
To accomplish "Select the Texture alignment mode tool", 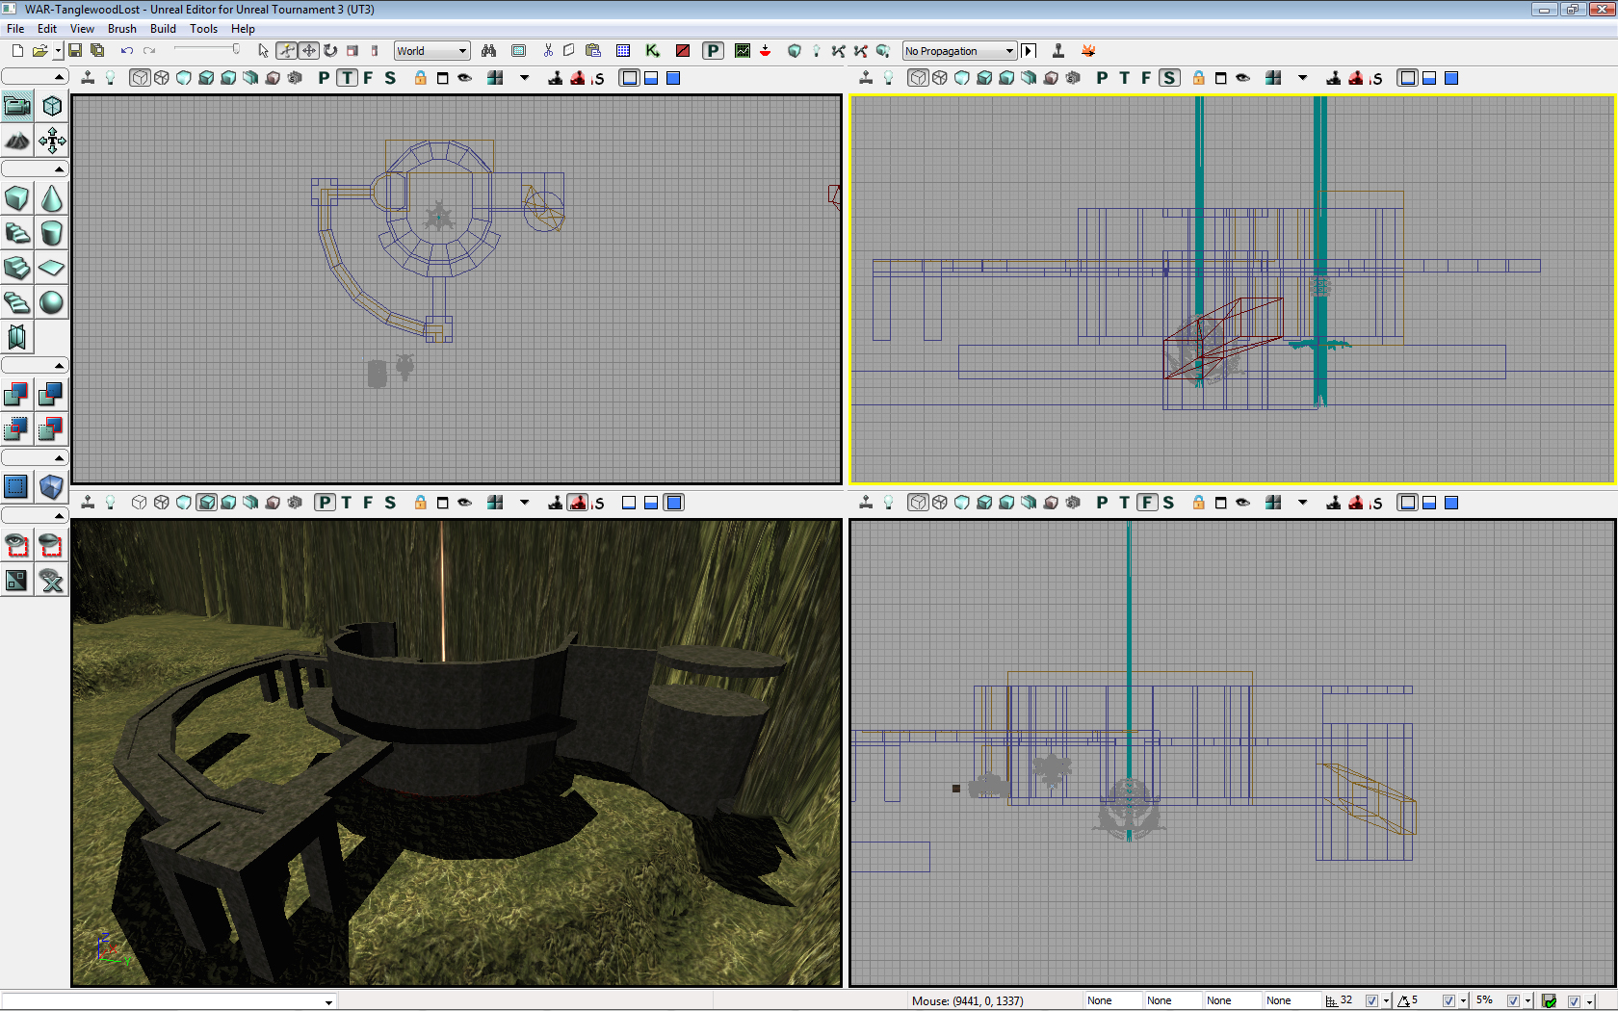I will (x=52, y=141).
